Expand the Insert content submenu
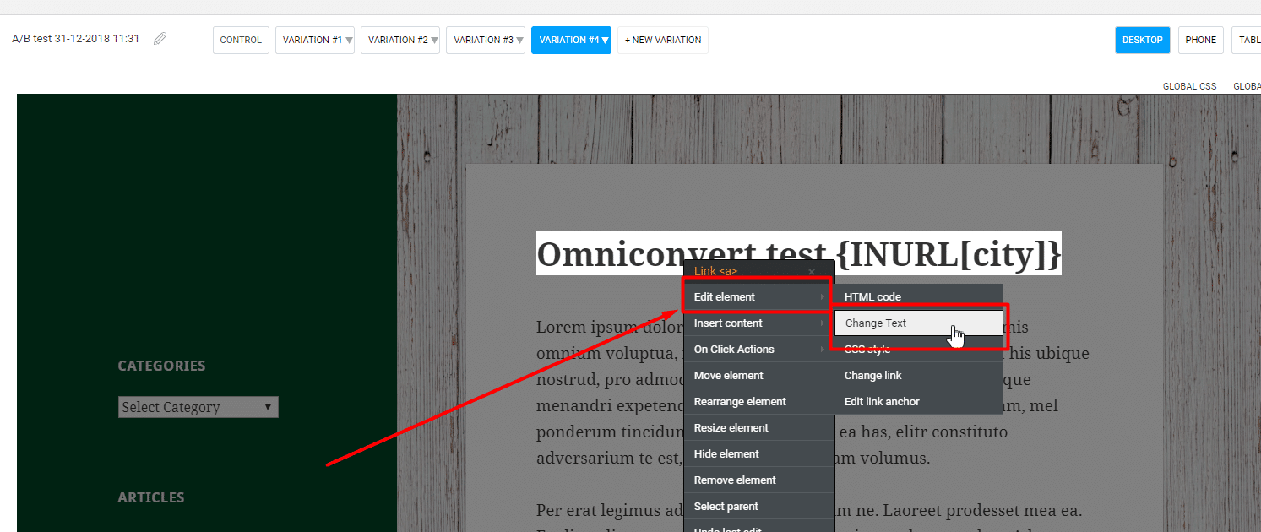Viewport: 1261px width, 532px height. [758, 323]
